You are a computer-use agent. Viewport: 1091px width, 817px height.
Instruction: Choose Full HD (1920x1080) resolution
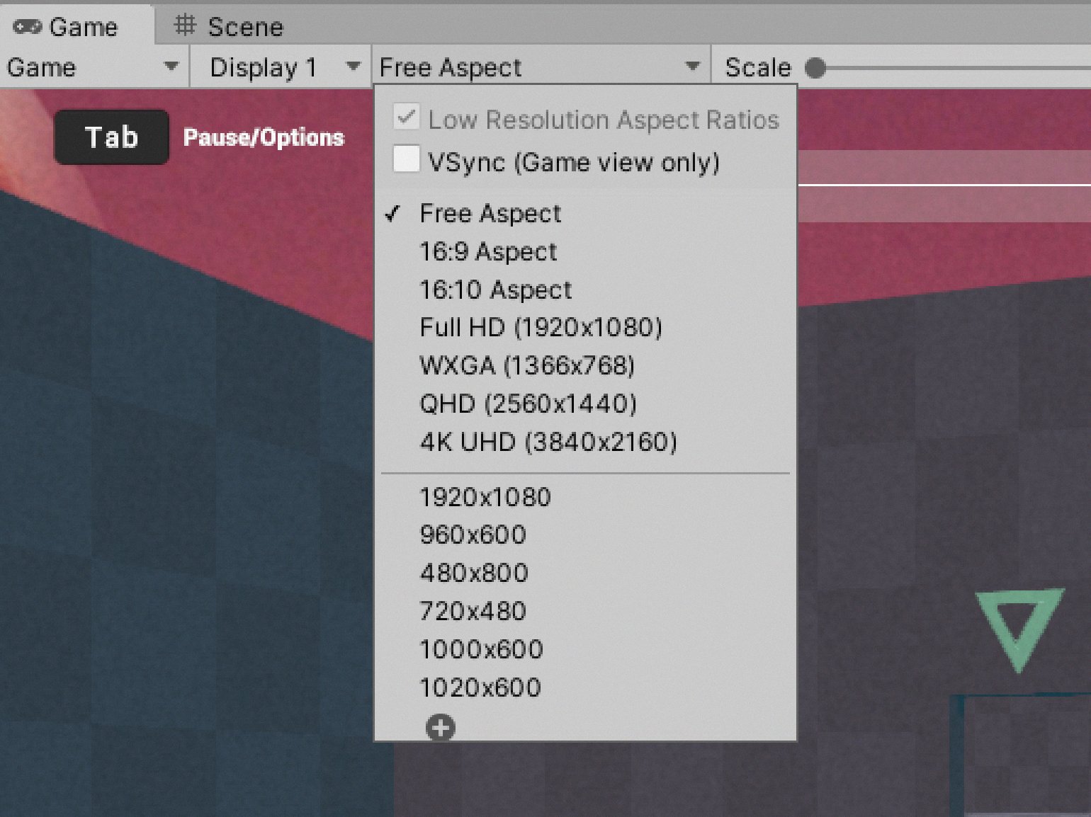point(541,328)
